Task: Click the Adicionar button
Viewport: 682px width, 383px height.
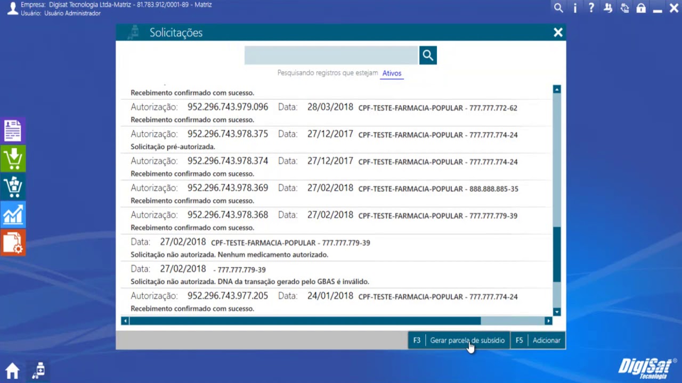Action: point(546,340)
